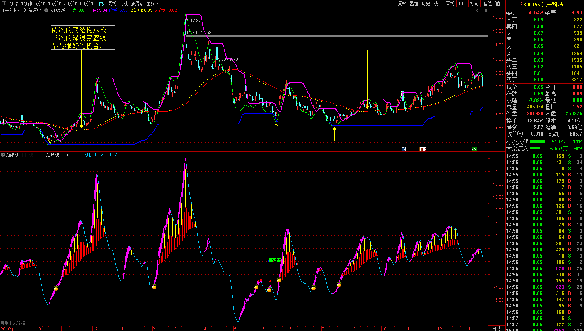Click the yellow annotation text box
584x331 pixels.
[x=83, y=37]
